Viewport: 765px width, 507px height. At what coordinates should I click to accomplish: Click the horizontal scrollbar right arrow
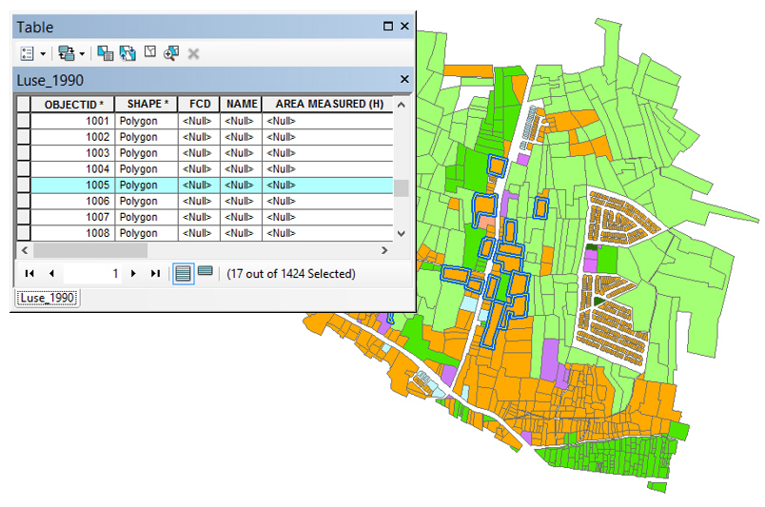coord(384,250)
